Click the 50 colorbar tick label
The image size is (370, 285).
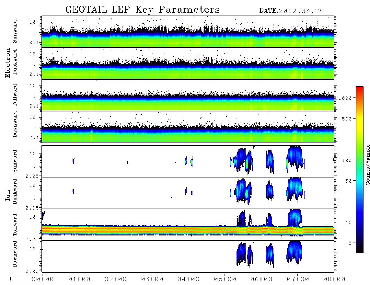[348, 181]
